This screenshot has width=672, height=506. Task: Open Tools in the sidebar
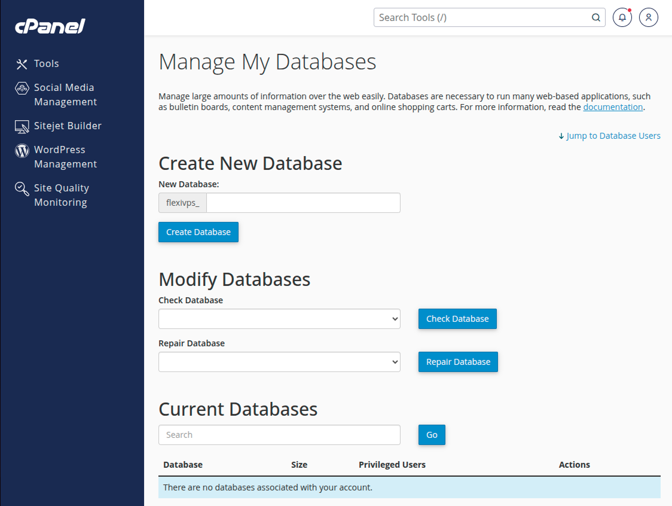coord(46,63)
